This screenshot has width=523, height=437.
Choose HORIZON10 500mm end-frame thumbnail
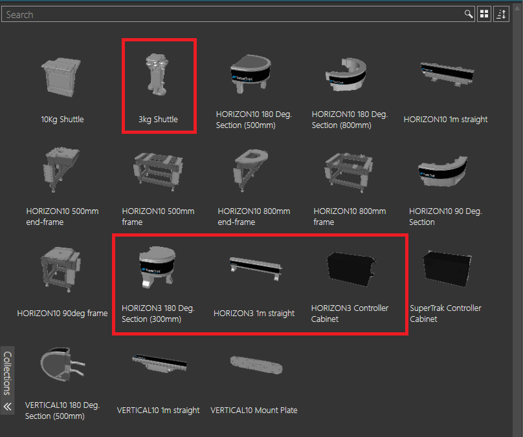click(x=61, y=170)
